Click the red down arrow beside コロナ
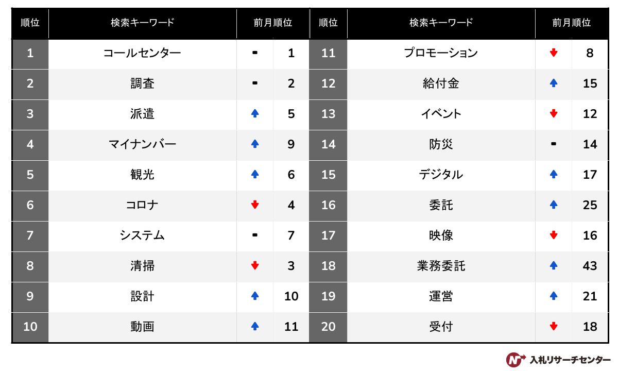 254,205
